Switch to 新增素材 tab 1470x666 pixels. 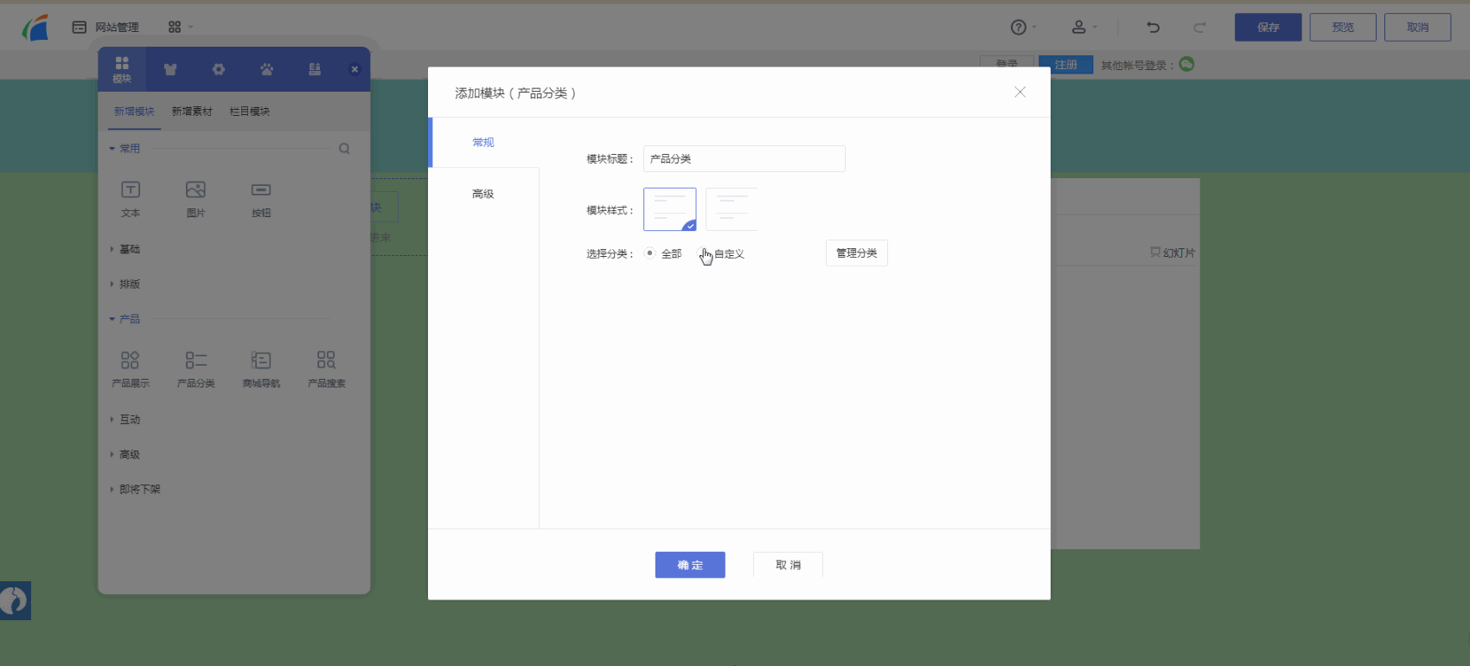192,112
